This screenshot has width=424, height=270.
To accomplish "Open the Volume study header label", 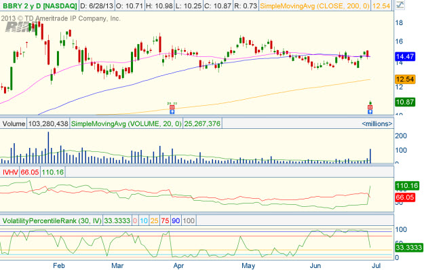I will (x=14, y=123).
